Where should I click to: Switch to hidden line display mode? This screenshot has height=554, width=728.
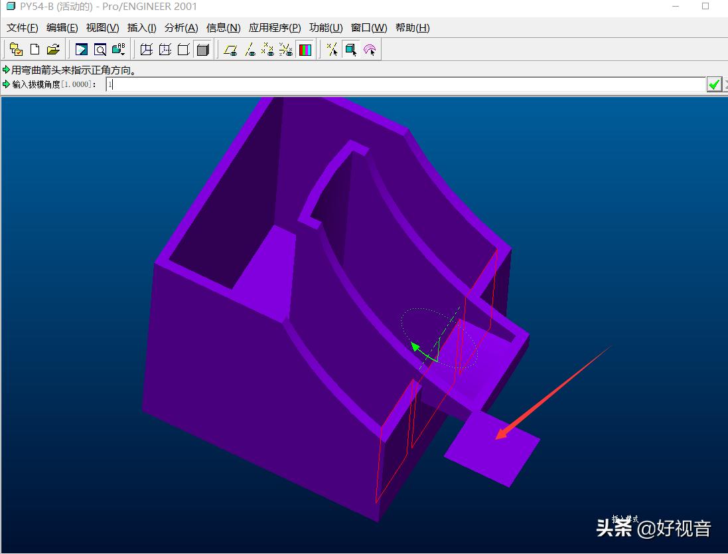click(165, 50)
